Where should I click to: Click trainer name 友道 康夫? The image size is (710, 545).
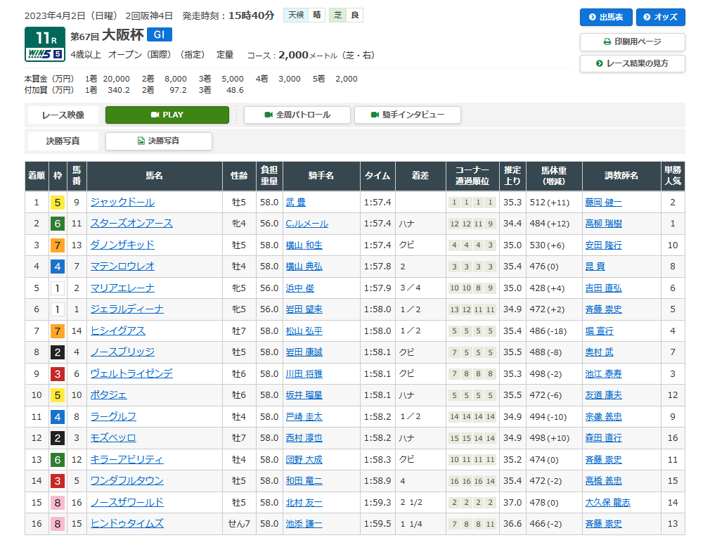(x=603, y=395)
